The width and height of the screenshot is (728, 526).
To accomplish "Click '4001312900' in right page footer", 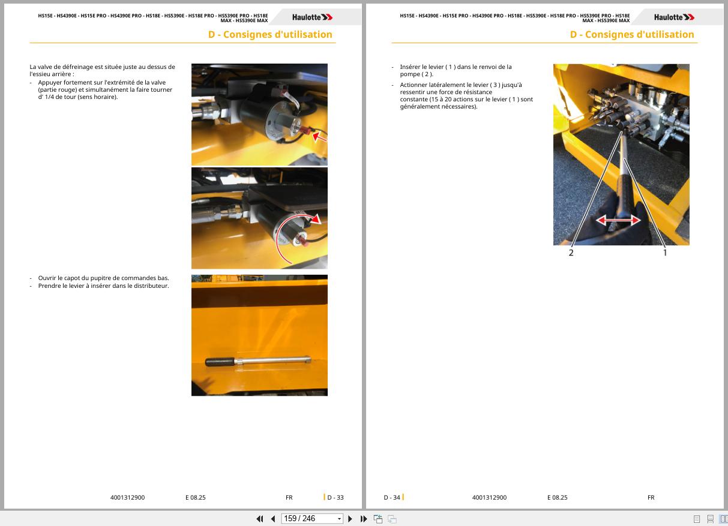I will tap(489, 497).
